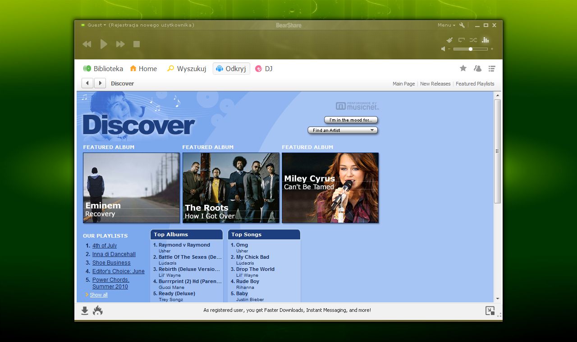
Task: Select album Raymond v Raymond
Action: click(184, 245)
